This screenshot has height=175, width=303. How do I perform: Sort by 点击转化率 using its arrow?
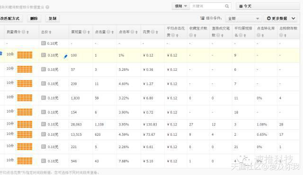coord(263,35)
